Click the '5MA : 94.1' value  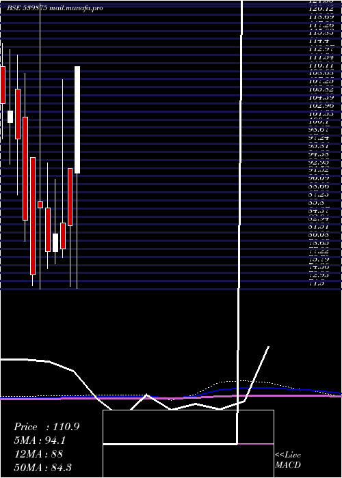pos(40,440)
